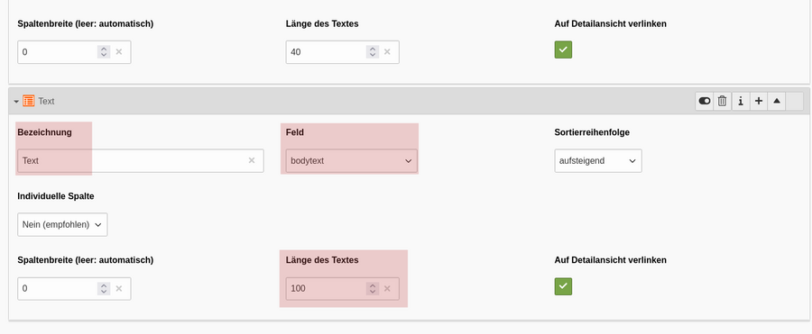Viewport: 812px width, 334px height.
Task: Collapse the Text record panel arrow
Action: pos(16,102)
